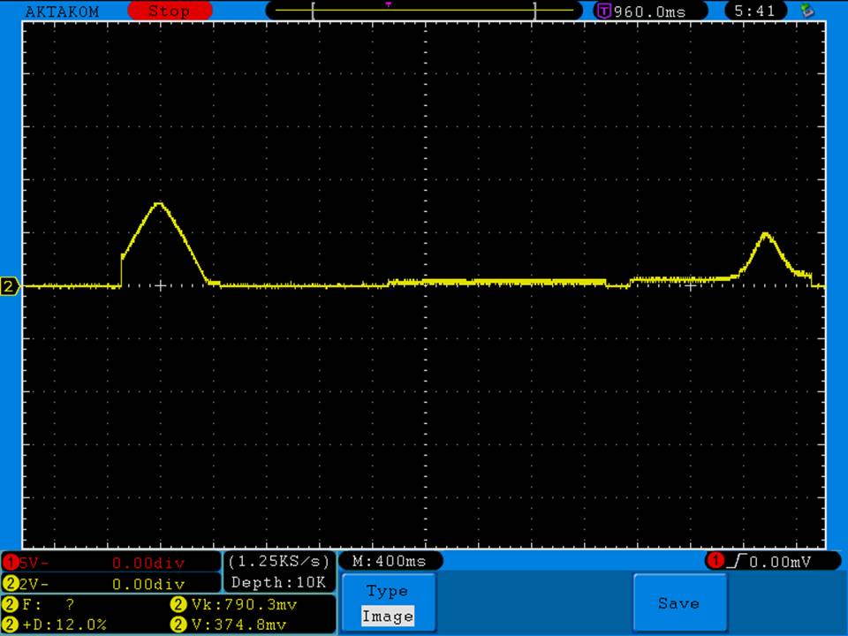This screenshot has width=848, height=636.
Task: Click the waveform memory position bar
Action: coord(424,11)
